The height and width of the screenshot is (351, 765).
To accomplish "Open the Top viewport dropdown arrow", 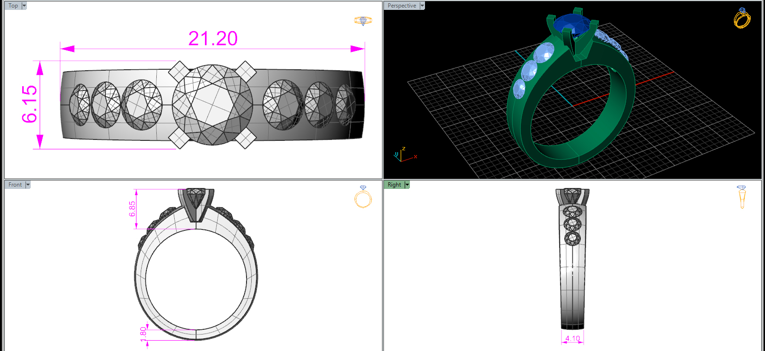I will pyautogui.click(x=24, y=6).
